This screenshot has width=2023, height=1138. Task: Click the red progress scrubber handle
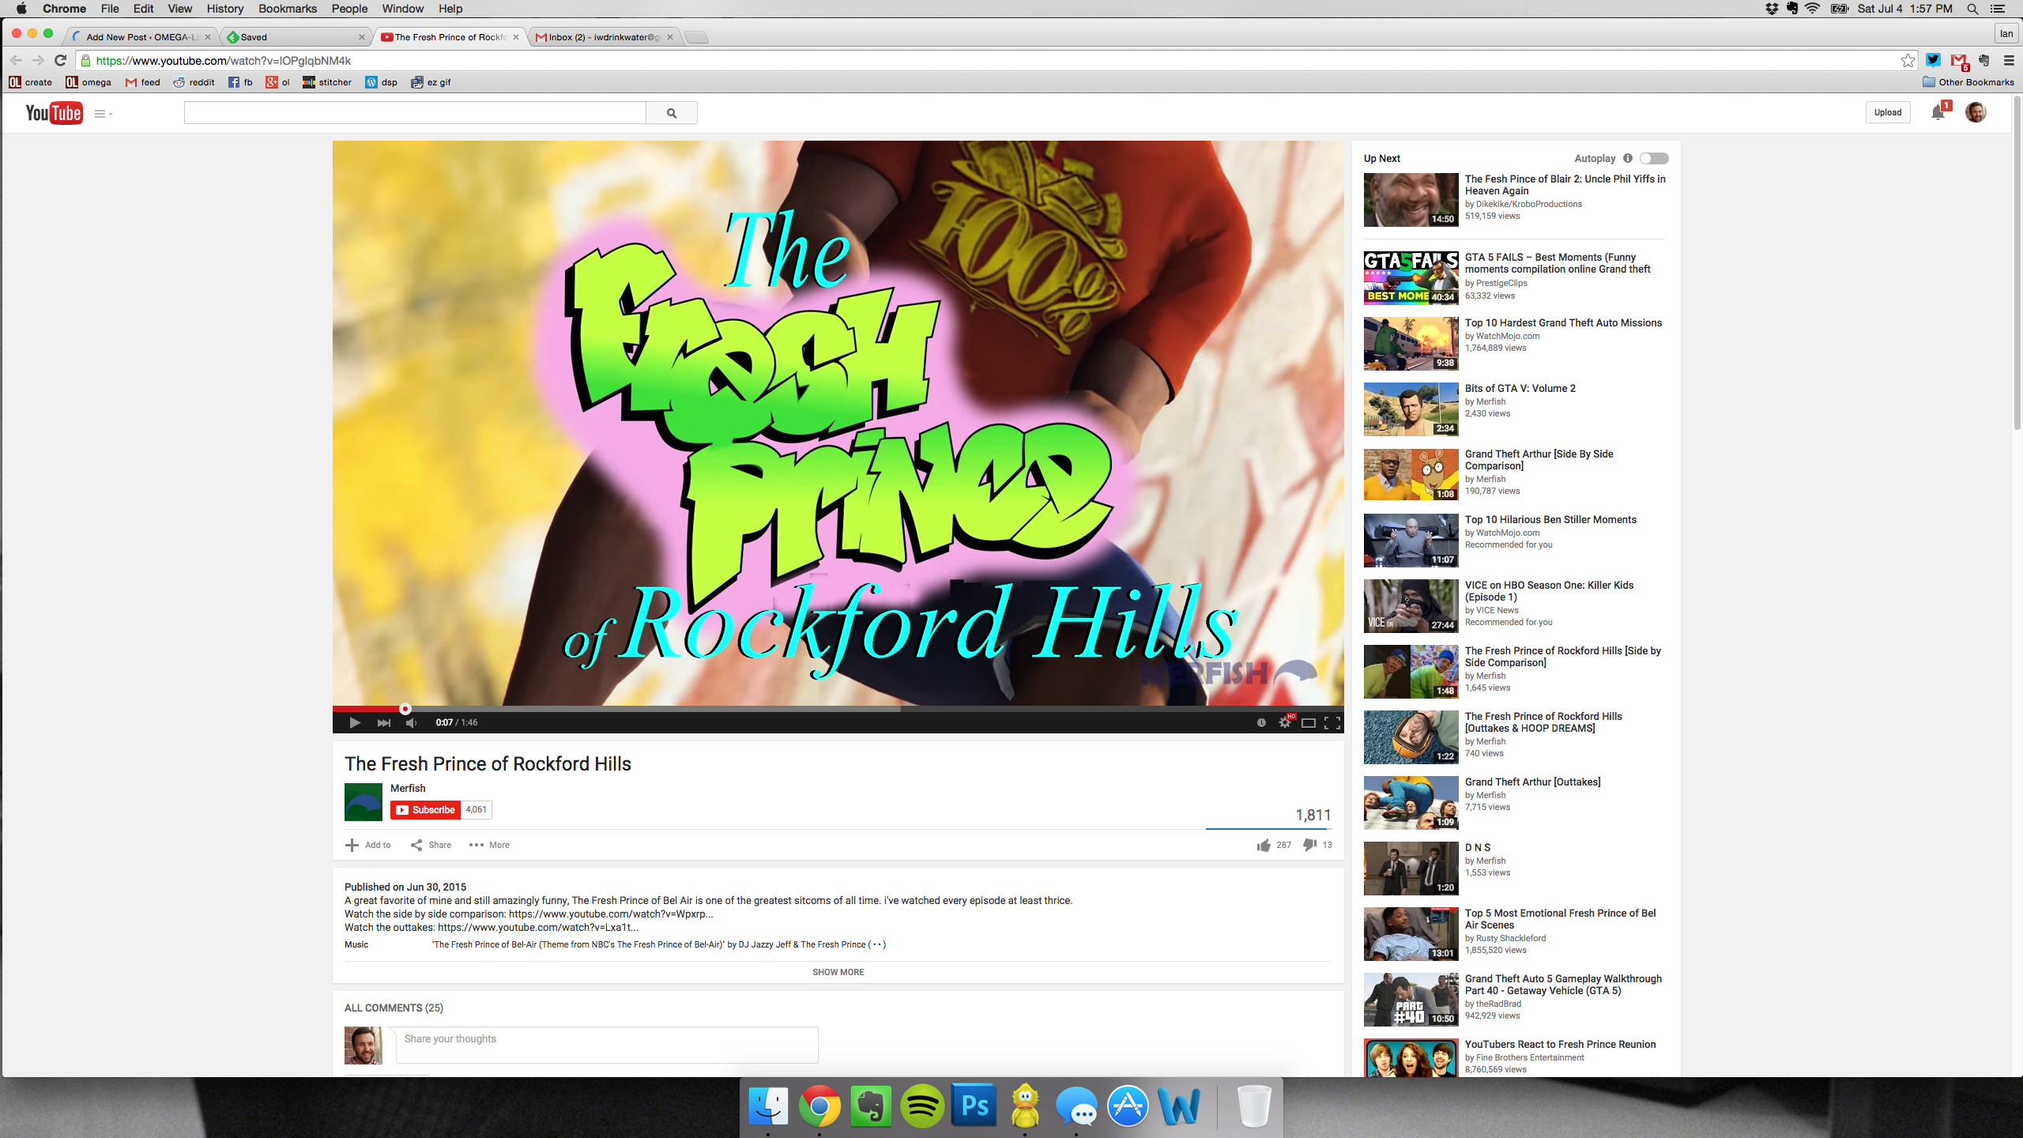(405, 709)
